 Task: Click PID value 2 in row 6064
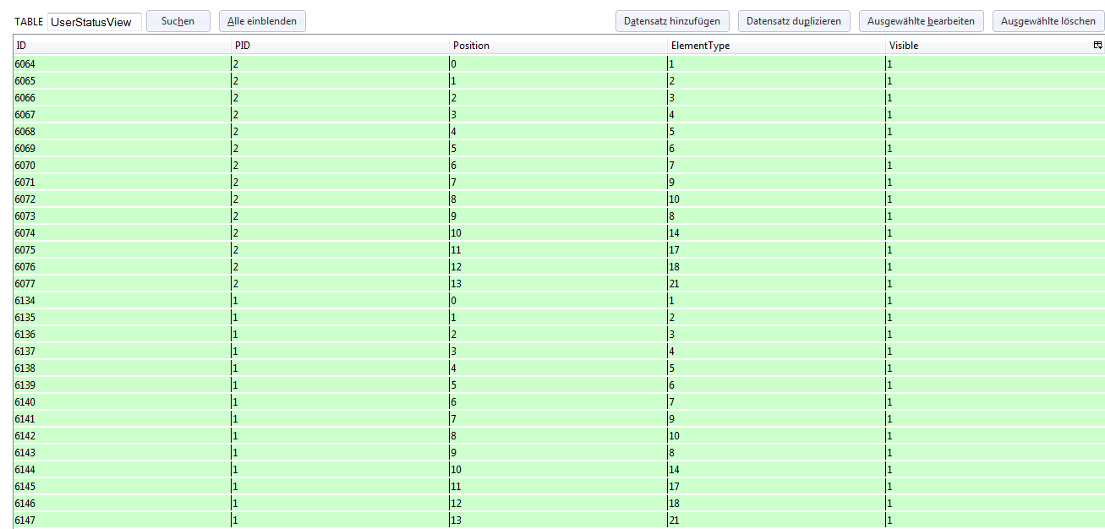coord(236,64)
